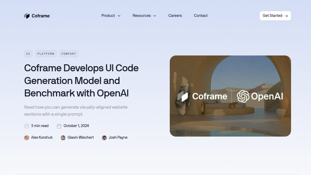Click Glavin Wiechert's avatar
Image resolution: width=311 pixels, height=175 pixels.
click(x=63, y=138)
